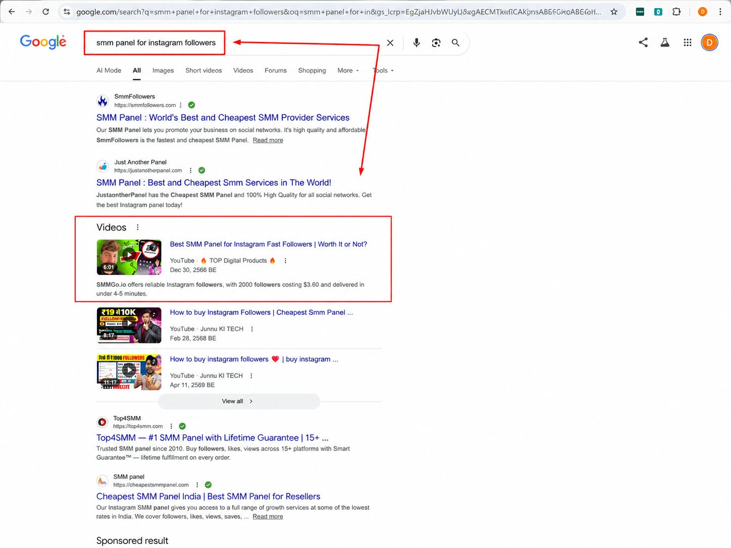
Task: Open 'Best and Cheapest Smm Services in The World' link
Action: tap(214, 183)
